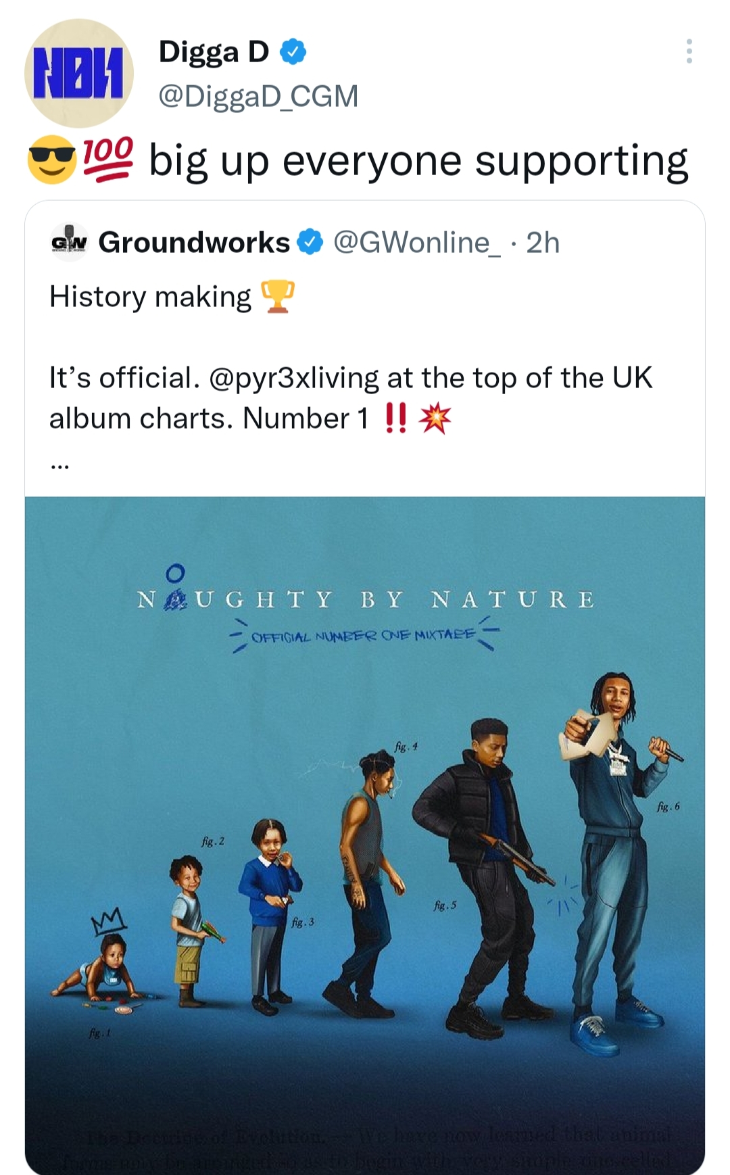Click the verified badge next to Groundworks
Viewport: 730px width, 1175px height.
(x=311, y=243)
